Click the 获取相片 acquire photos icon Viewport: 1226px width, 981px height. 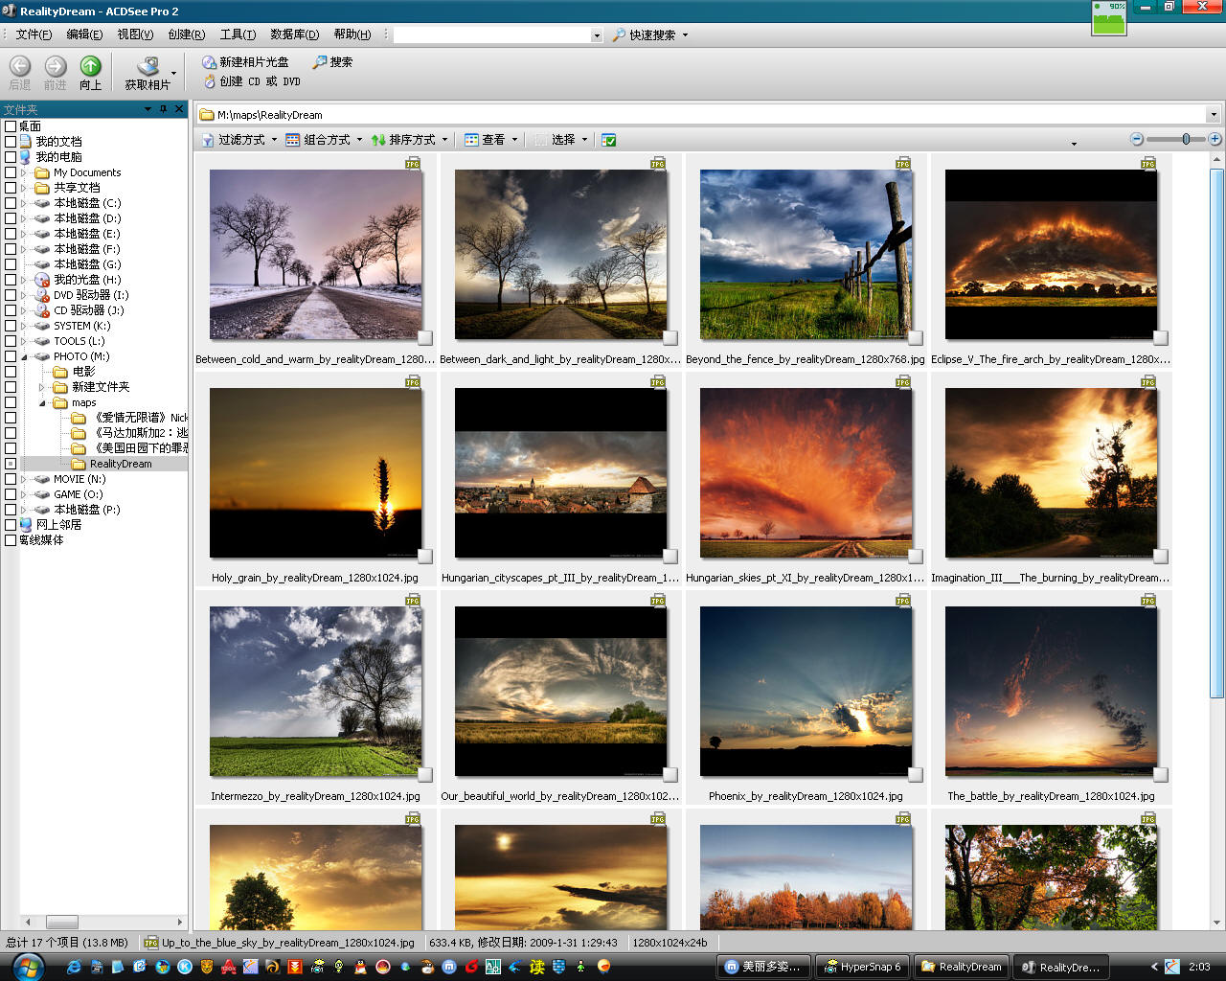coord(148,66)
